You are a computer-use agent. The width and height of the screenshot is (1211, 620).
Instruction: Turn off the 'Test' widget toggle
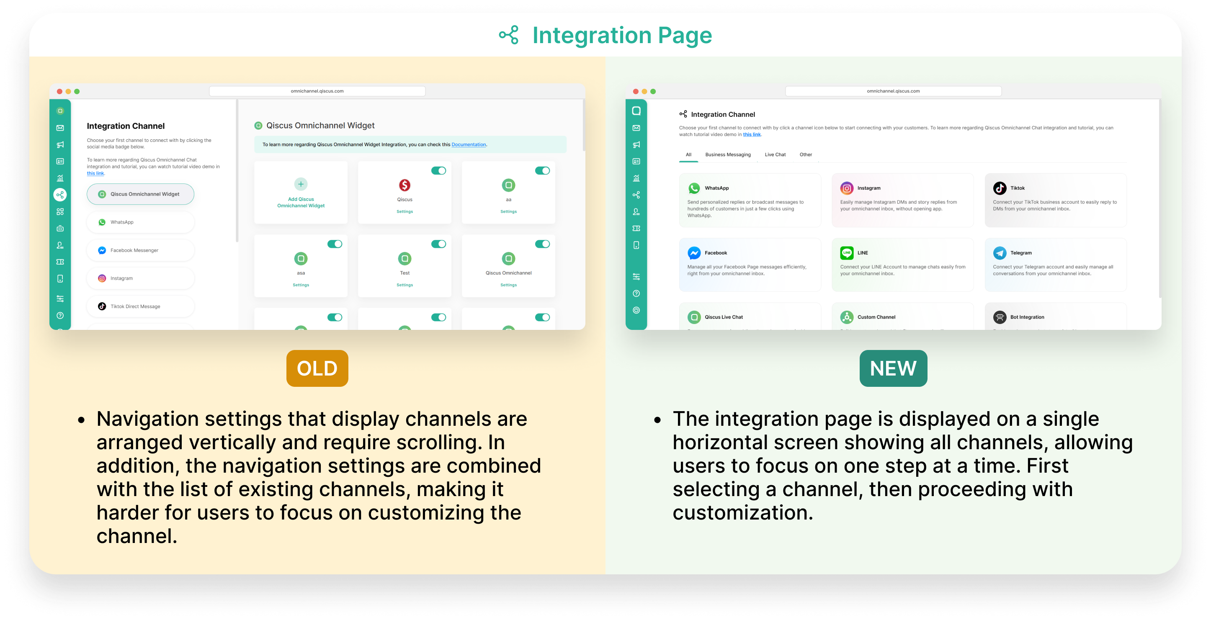[x=438, y=244]
